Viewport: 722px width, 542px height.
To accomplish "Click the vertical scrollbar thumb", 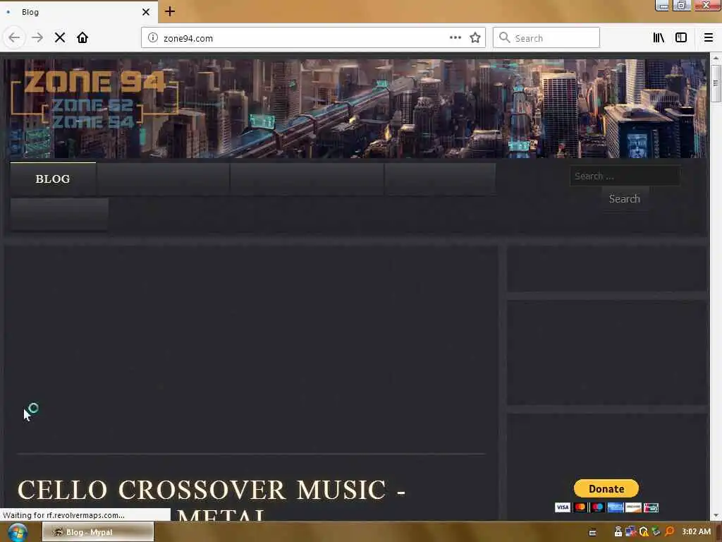I will point(715,83).
